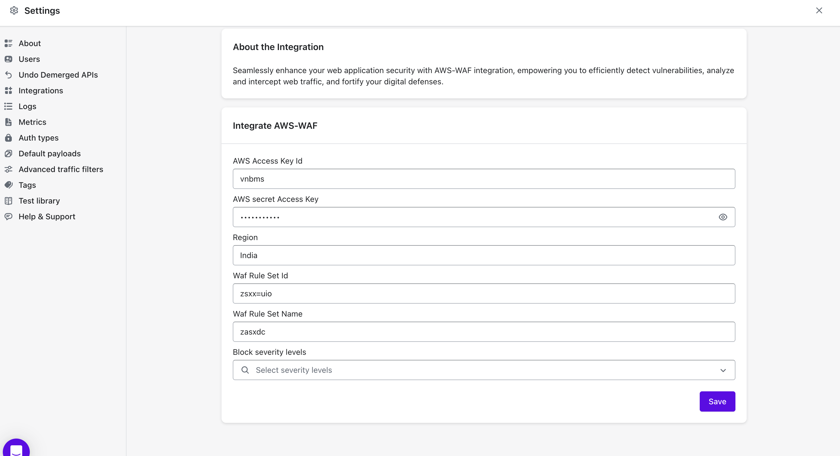
Task: Go to the Test library section
Action: pos(39,201)
